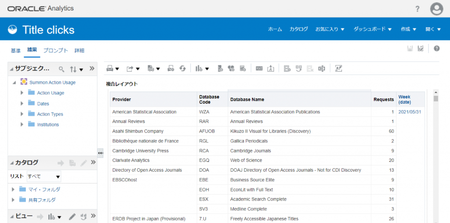
Task: Click the show how results display icon
Action: click(339, 68)
